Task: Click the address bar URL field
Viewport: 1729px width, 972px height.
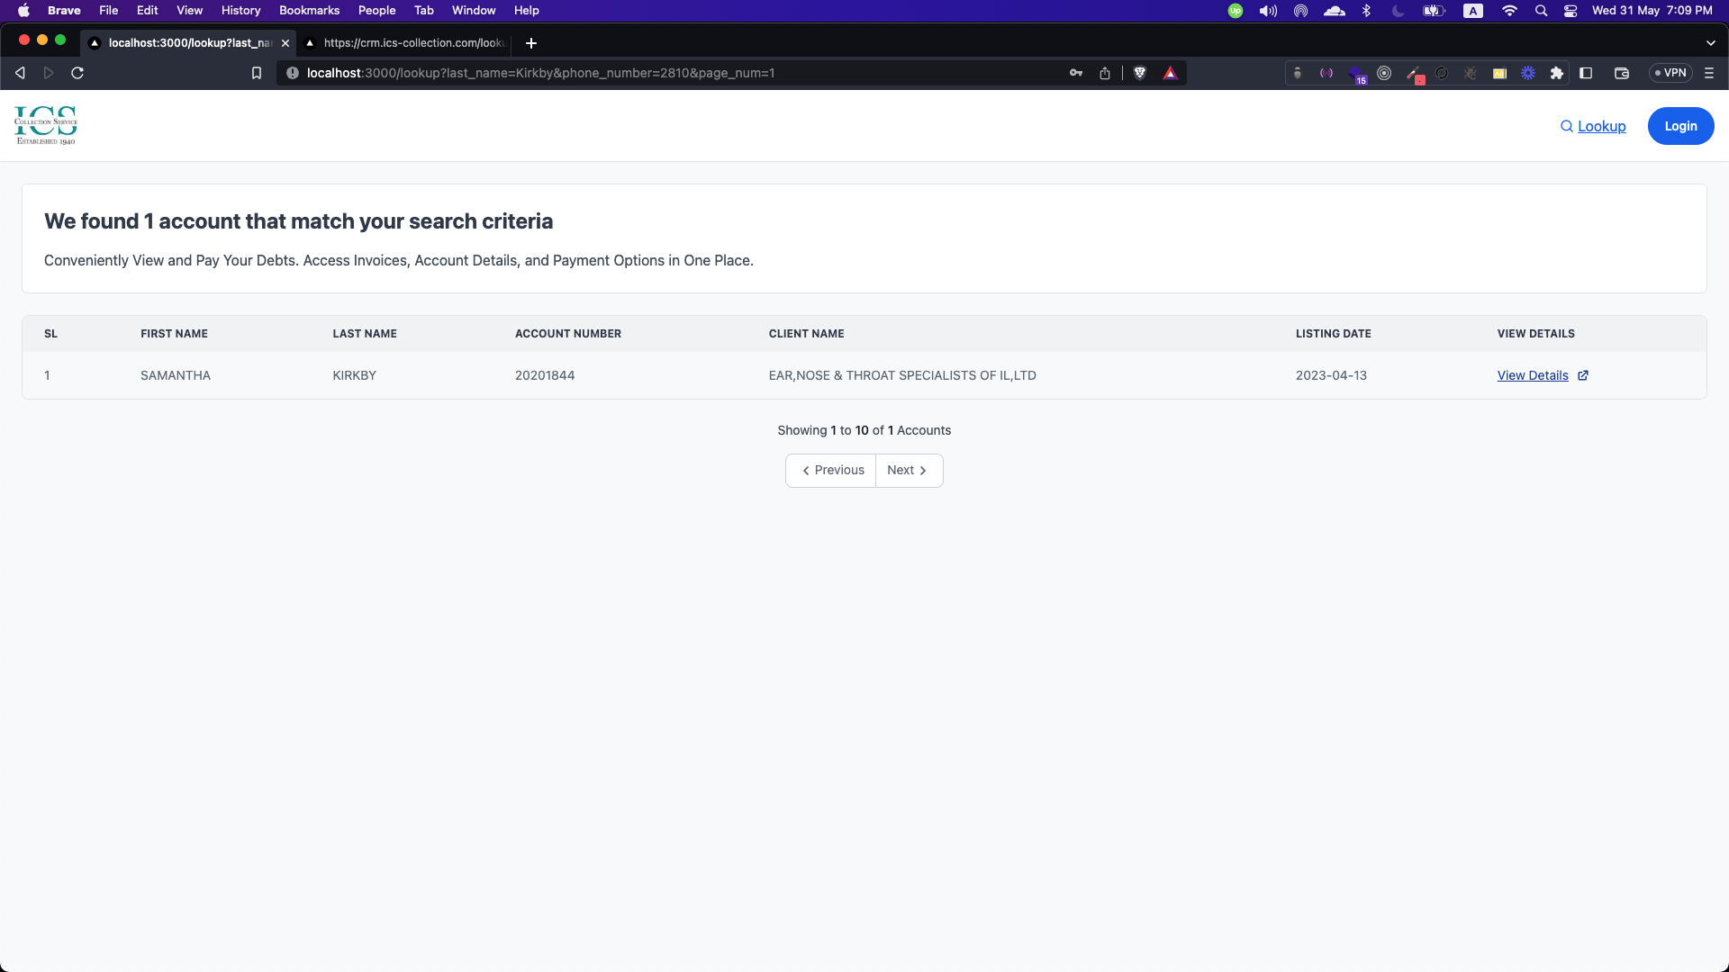Action: (x=630, y=73)
